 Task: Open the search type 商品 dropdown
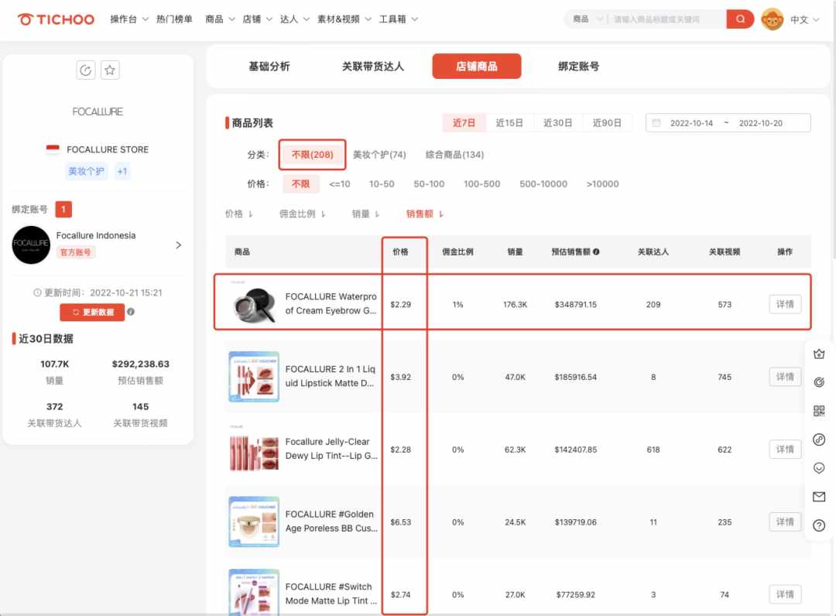588,19
